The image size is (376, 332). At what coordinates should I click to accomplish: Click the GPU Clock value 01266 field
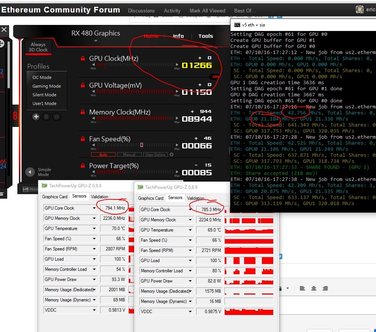click(197, 65)
